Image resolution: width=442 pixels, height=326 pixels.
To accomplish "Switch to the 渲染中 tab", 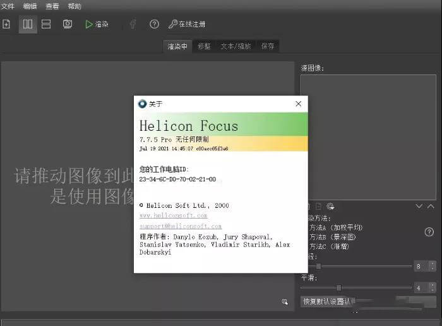I will 177,46.
